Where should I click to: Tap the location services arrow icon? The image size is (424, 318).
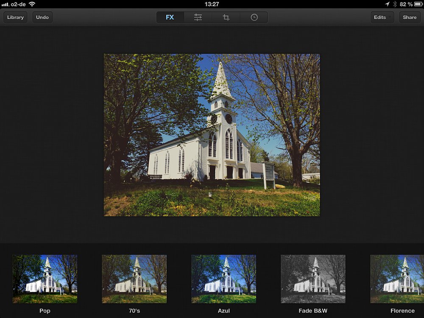[387, 4]
